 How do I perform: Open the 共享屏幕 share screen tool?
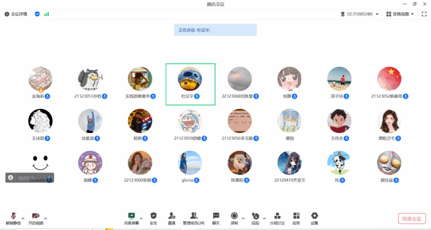(x=131, y=218)
